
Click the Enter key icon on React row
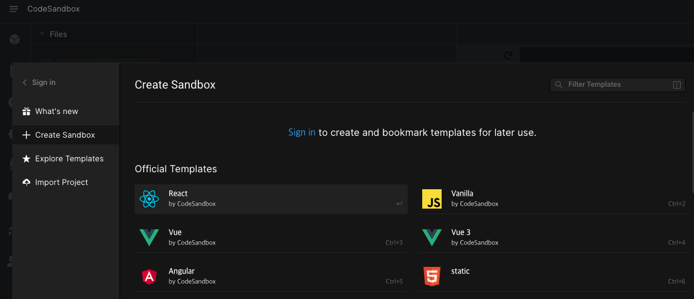point(399,203)
